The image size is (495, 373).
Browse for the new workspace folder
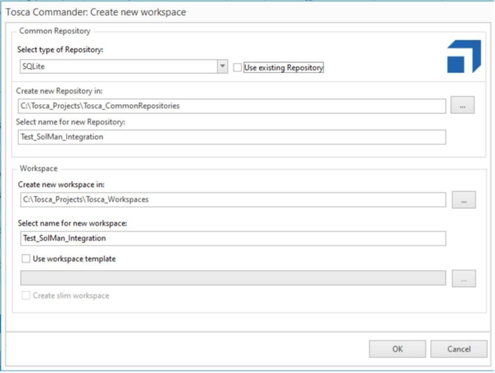tap(464, 200)
